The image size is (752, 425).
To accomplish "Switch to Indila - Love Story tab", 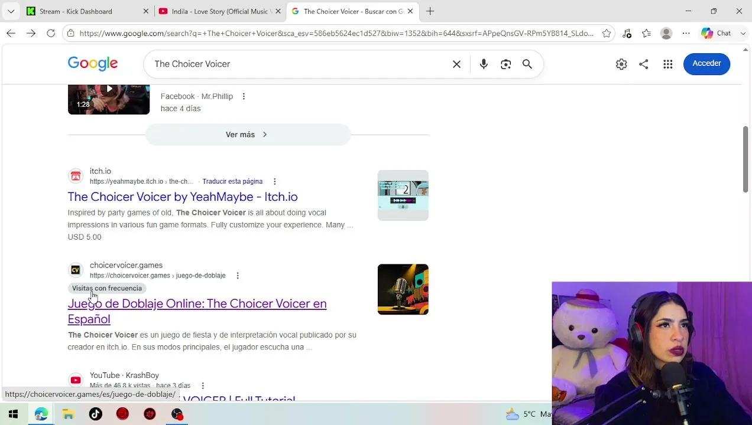I will pos(219,11).
